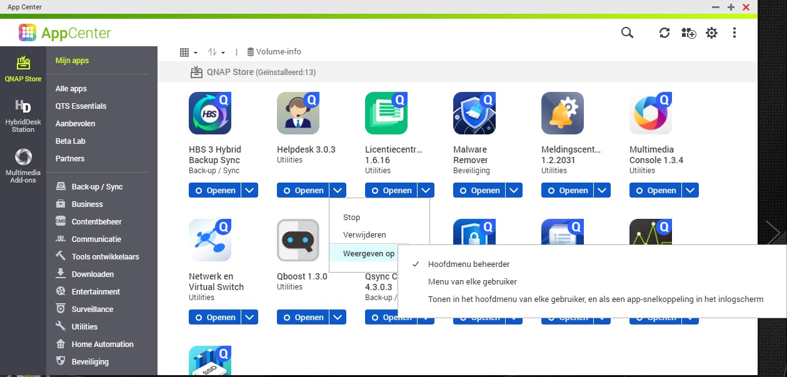Open HBS 3 Hybrid Backup Sync with Openen
Viewport: 787px width, 377px height.
(x=214, y=190)
